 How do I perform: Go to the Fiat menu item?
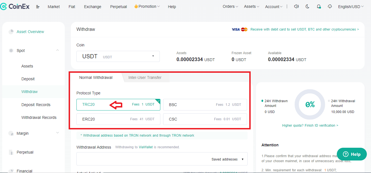(72, 7)
